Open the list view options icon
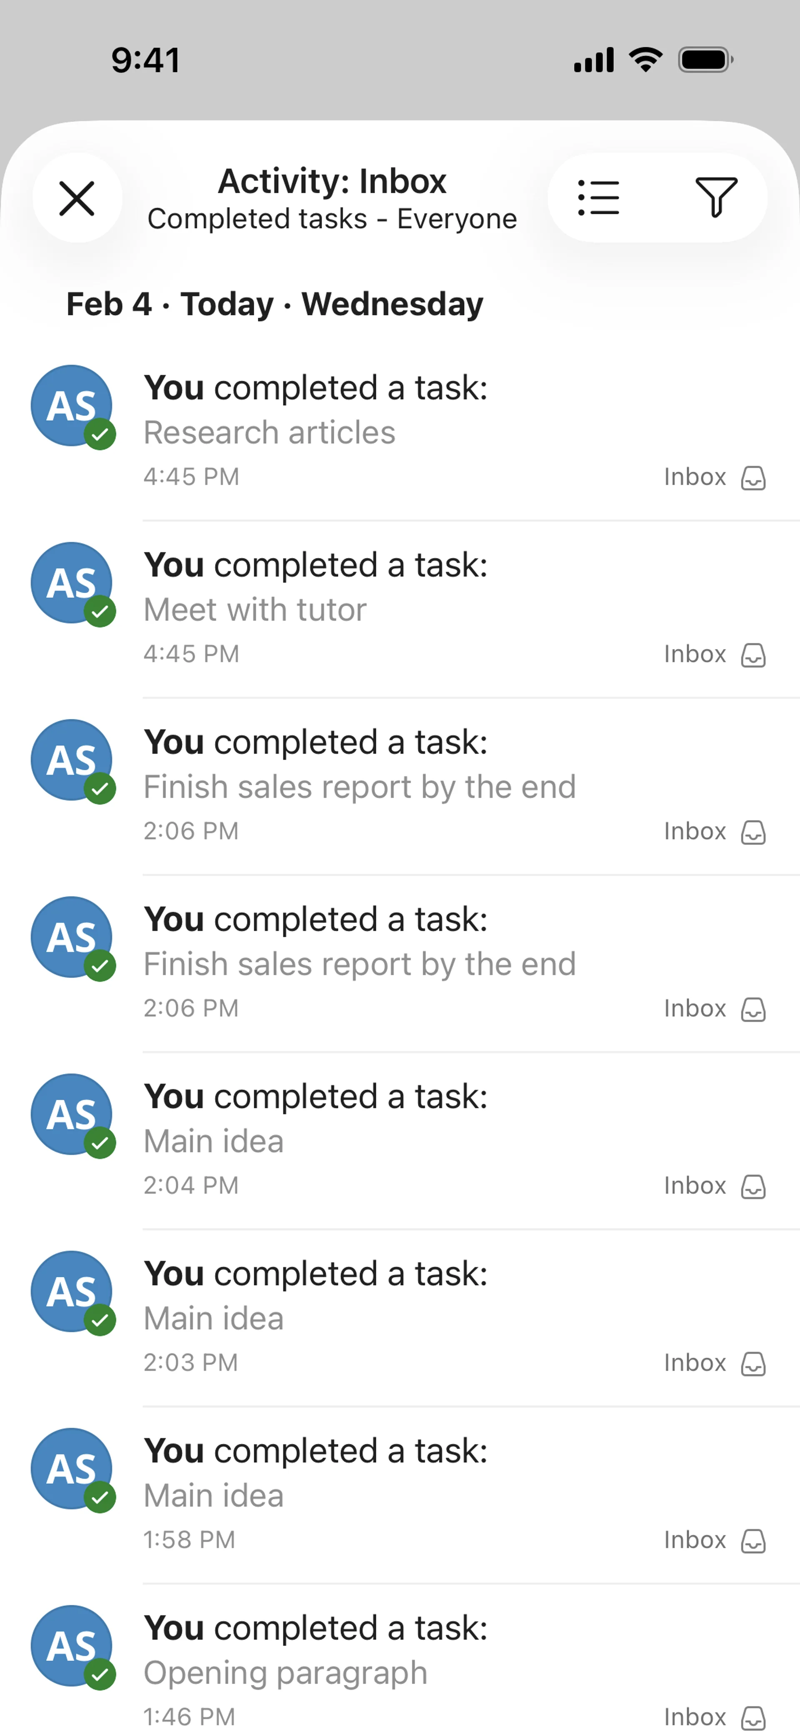This screenshot has height=1735, width=800. point(599,198)
